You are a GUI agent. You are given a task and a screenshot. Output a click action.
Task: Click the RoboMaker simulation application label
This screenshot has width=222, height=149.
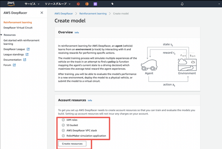tap(86, 136)
